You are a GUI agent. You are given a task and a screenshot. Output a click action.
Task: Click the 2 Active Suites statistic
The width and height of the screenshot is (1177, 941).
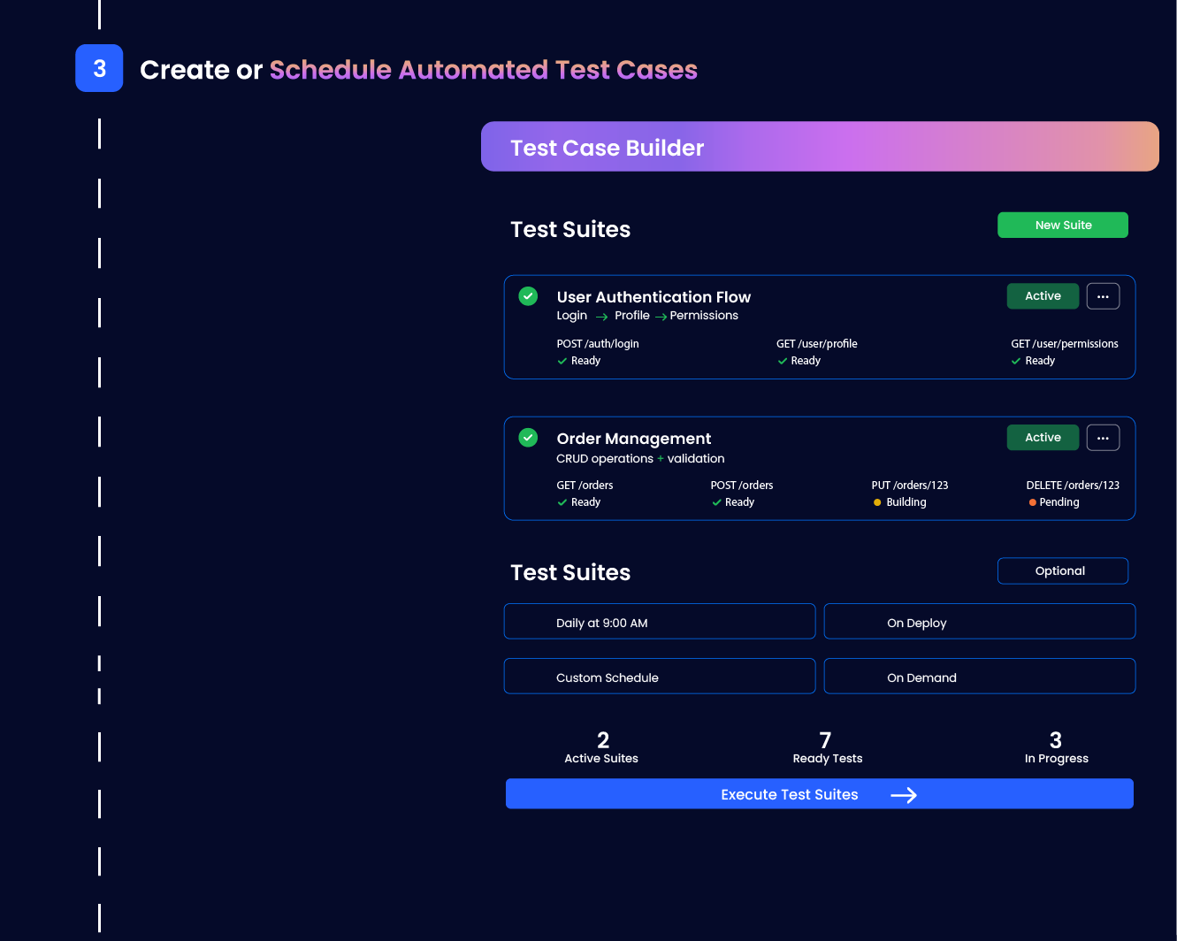pyautogui.click(x=601, y=747)
